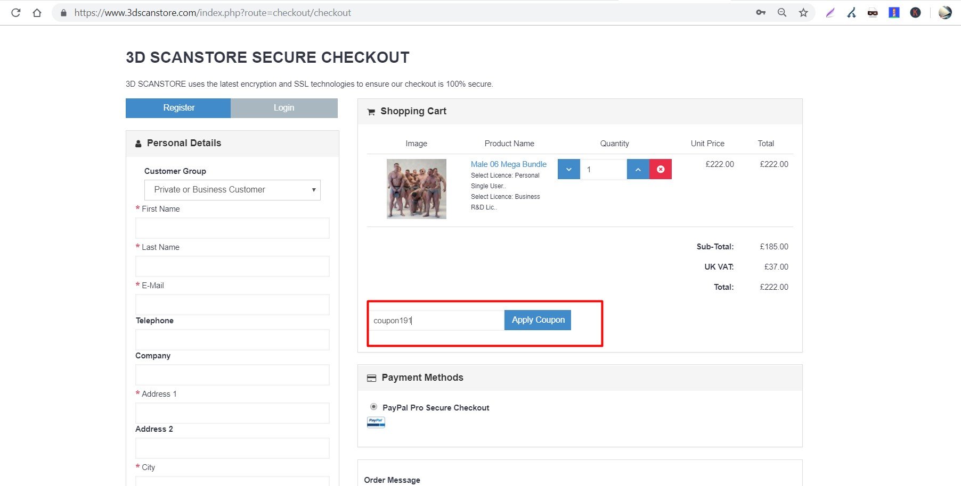This screenshot has width=961, height=486.
Task: Click the E-Mail input field
Action: (232, 304)
